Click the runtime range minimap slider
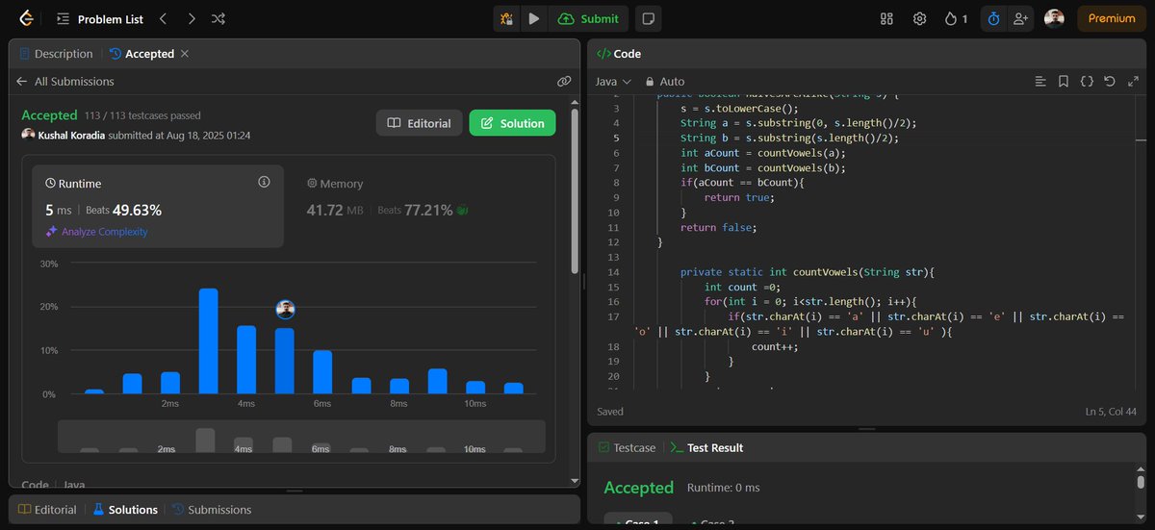The height and width of the screenshot is (530, 1155). click(301, 436)
